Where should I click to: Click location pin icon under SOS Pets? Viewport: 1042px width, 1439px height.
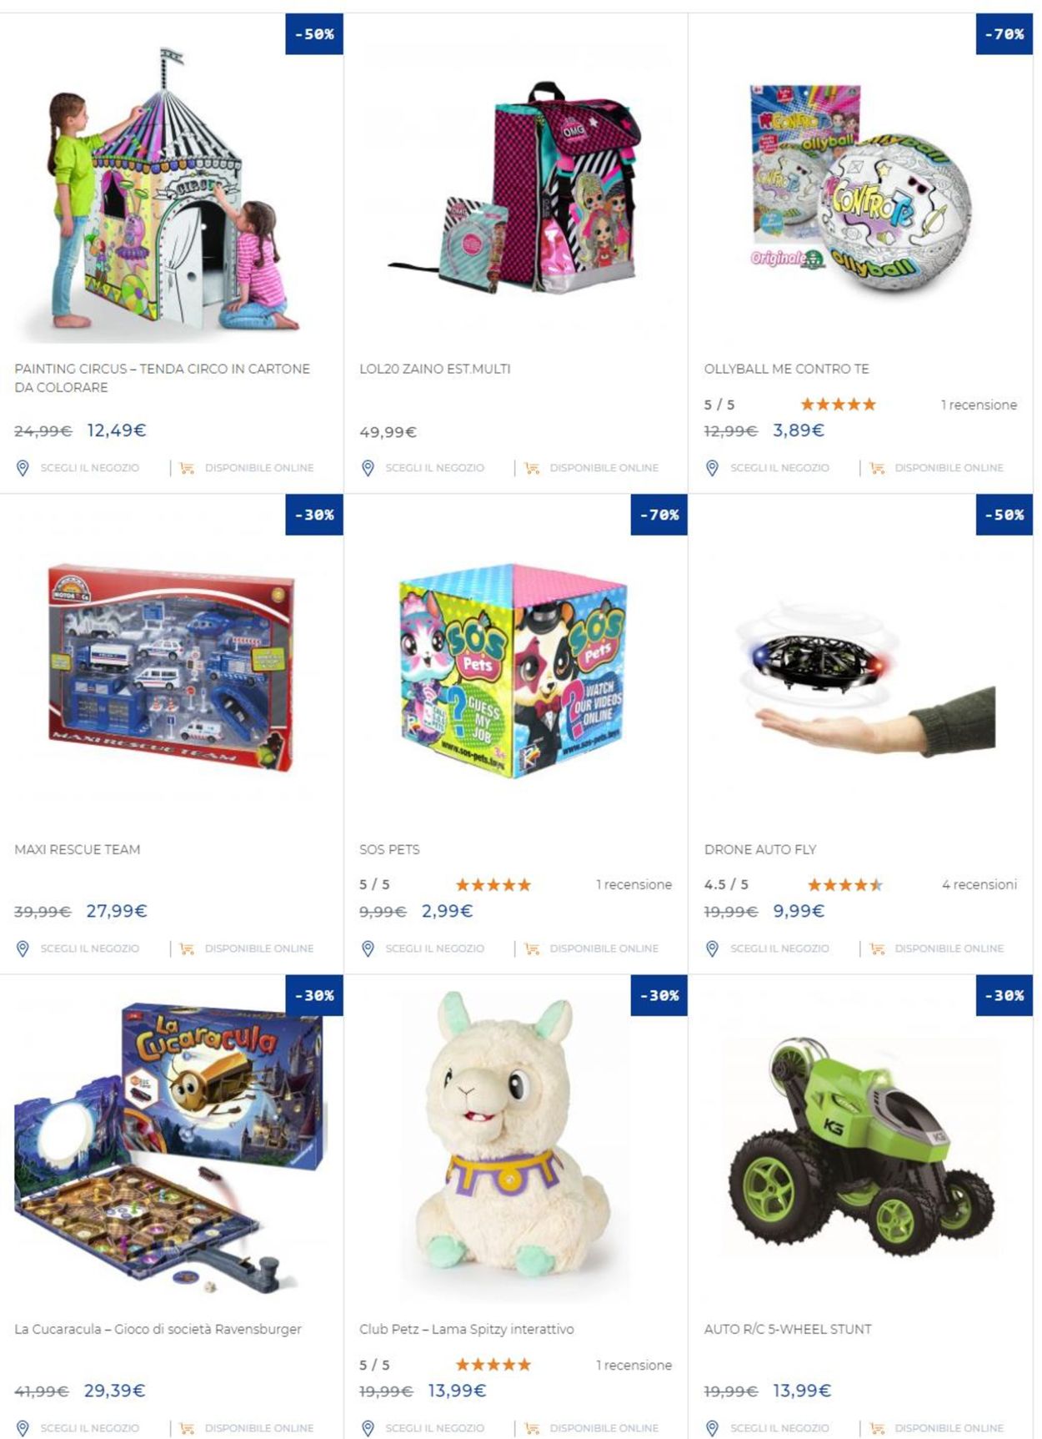pos(368,948)
